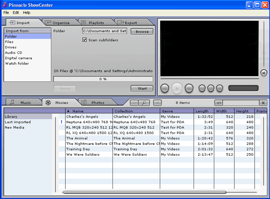Viewport: 270px width, 199px height.
Task: Select Folder in Import from list
Action: tap(27, 36)
